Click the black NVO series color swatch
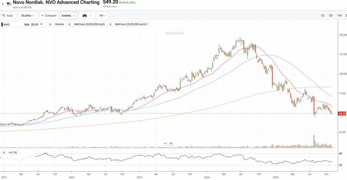The height and width of the screenshot is (180, 347). (2, 24)
